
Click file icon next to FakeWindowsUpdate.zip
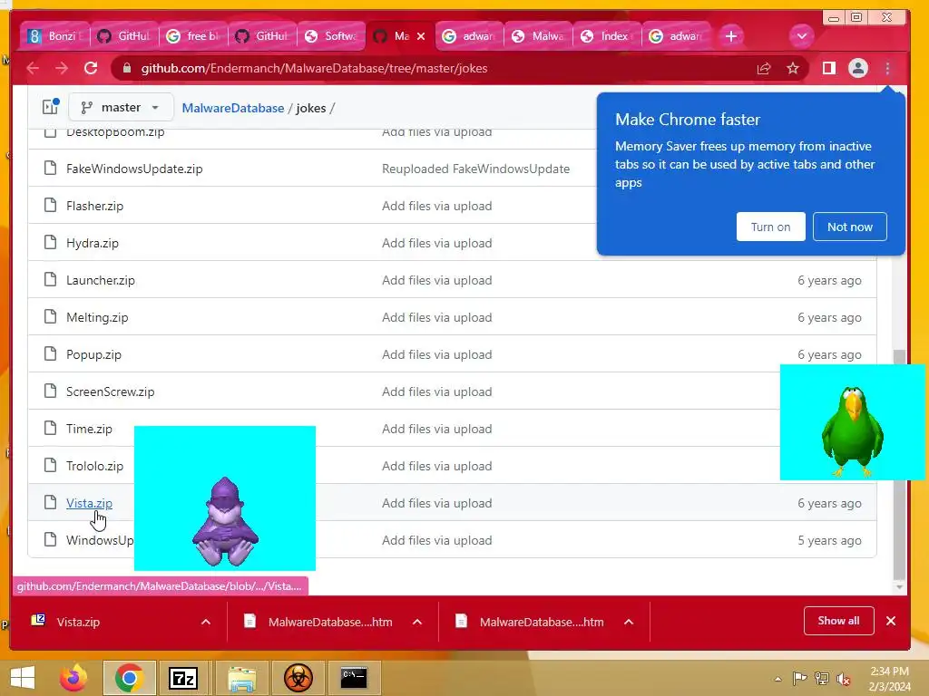[51, 169]
